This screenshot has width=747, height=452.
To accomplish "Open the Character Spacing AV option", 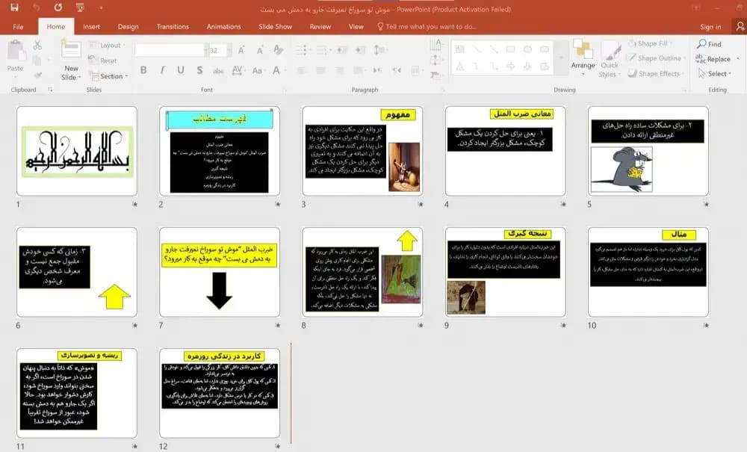I will coord(238,70).
